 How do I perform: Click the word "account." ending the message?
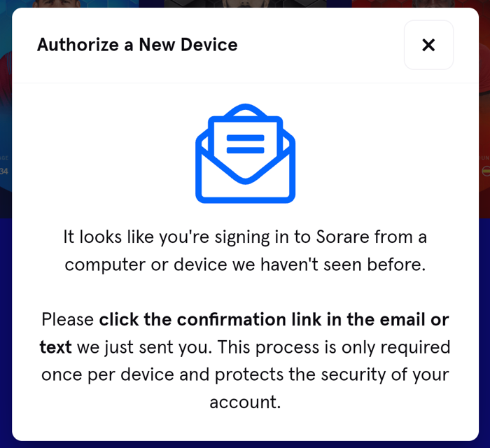tap(245, 402)
